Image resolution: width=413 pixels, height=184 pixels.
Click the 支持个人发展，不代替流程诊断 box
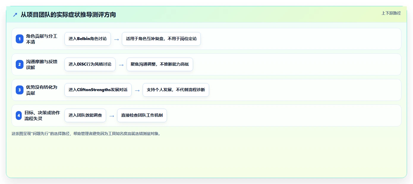[176, 90]
